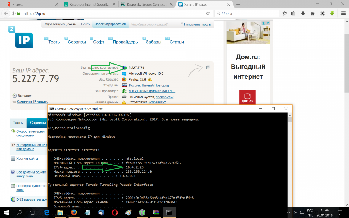This screenshot has width=349, height=218.
Task: Bookmark this page with the star icon
Action: tap(285, 13)
